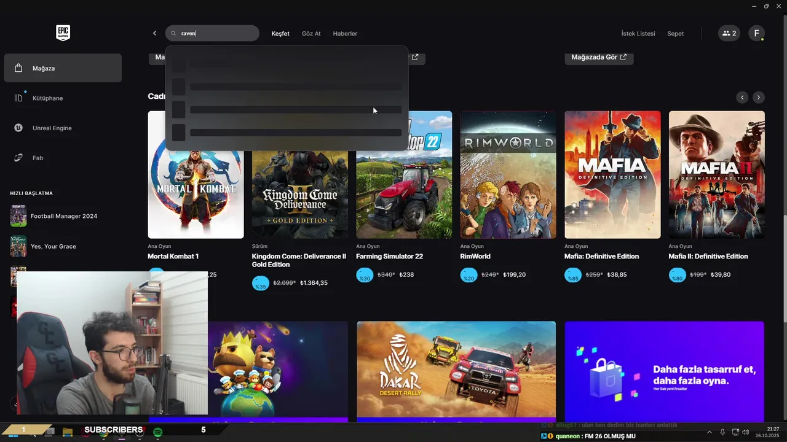Open Mafia: Definitive Edition cover
Screen dimensions: 787x442
click(612, 174)
